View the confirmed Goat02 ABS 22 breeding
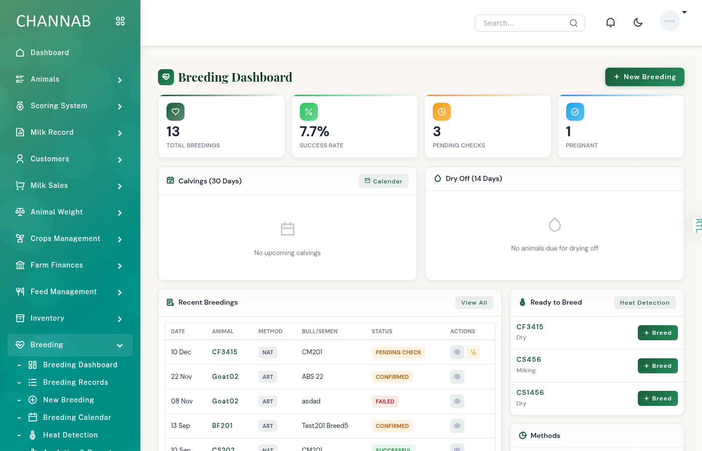This screenshot has width=702, height=451. 457,376
